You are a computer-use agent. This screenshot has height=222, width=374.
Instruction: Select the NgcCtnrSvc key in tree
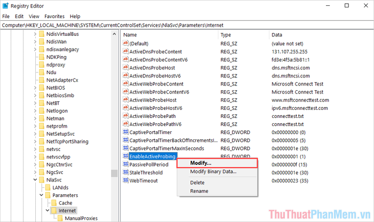[59, 164]
